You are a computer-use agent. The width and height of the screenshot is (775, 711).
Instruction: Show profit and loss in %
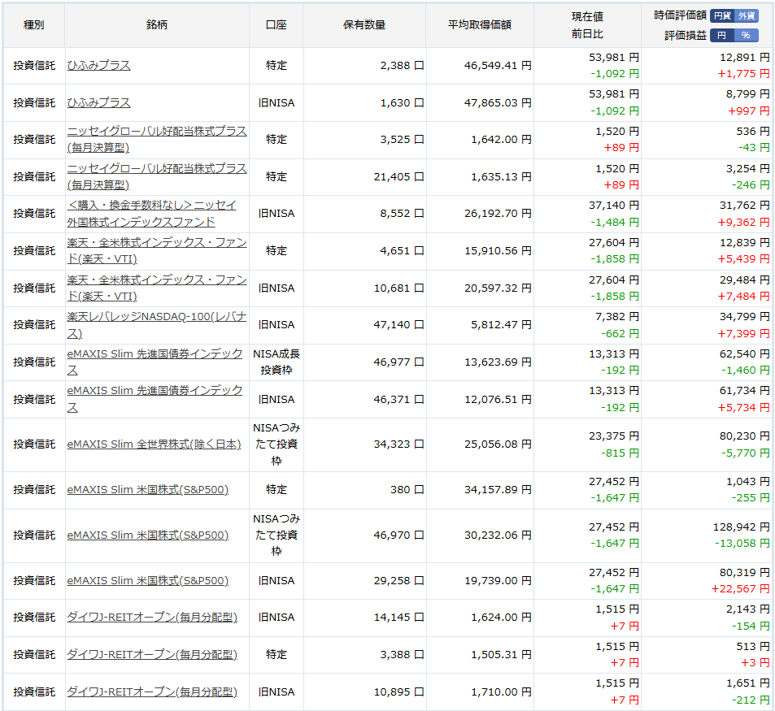pos(747,36)
